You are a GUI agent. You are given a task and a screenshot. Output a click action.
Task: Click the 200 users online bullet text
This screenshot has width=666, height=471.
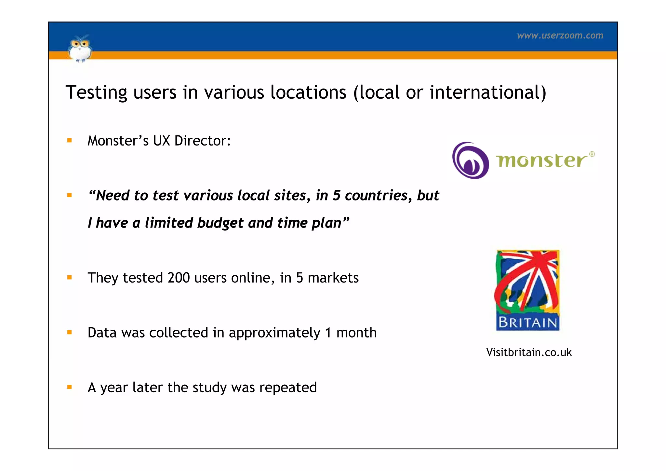pos(223,278)
